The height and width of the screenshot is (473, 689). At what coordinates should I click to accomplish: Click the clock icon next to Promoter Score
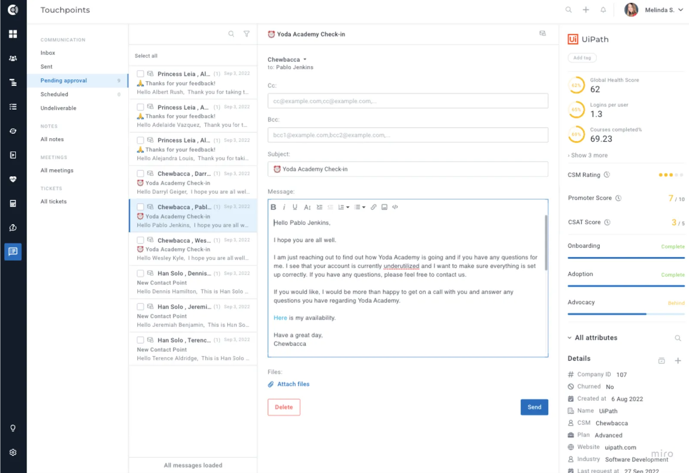tap(618, 198)
